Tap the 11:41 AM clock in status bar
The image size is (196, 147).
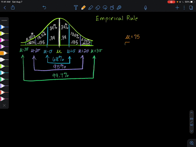[x=6, y=2]
